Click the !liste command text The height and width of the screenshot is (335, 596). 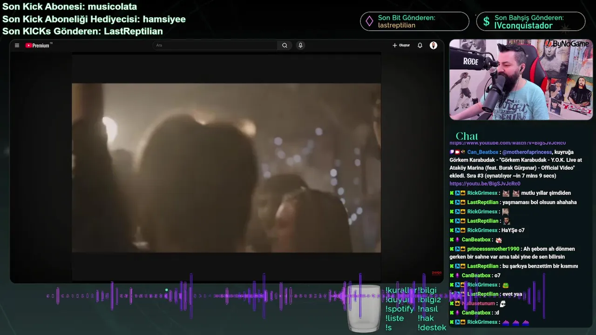pyautogui.click(x=394, y=318)
